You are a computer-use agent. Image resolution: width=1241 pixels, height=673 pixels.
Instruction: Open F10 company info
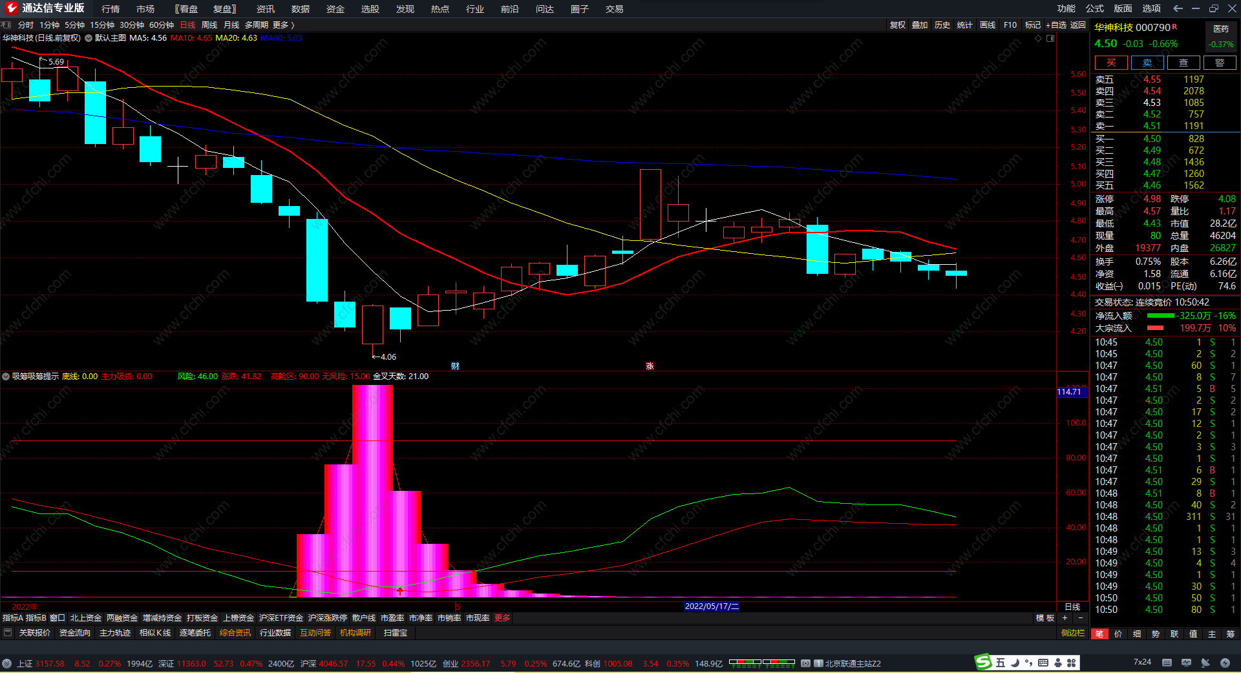[1010, 25]
